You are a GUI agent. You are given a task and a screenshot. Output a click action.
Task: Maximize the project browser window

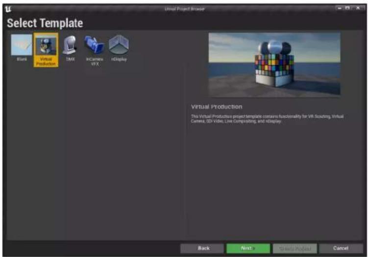pyautogui.click(x=347, y=8)
